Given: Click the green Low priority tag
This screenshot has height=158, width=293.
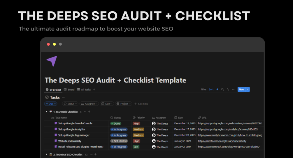Looking at the screenshot, I should [x=136, y=147].
